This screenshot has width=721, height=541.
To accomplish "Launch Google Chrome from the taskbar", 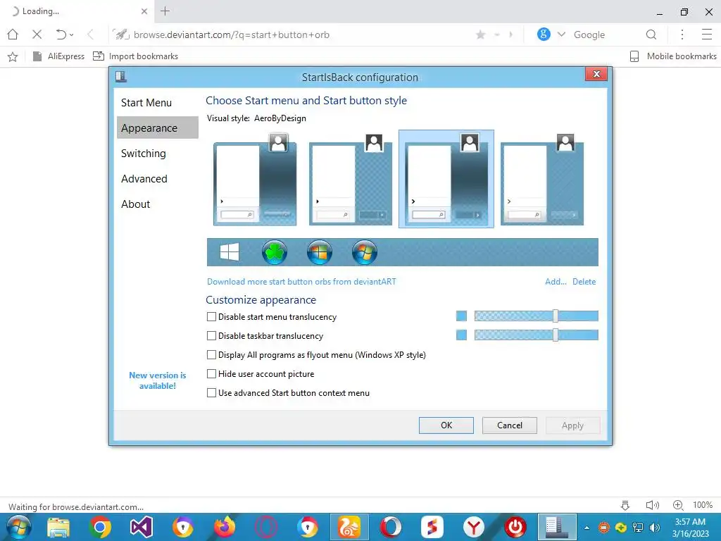I will pos(100,527).
